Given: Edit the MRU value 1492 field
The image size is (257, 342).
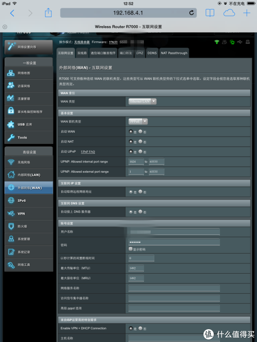Looking at the screenshot, I should [136, 278].
